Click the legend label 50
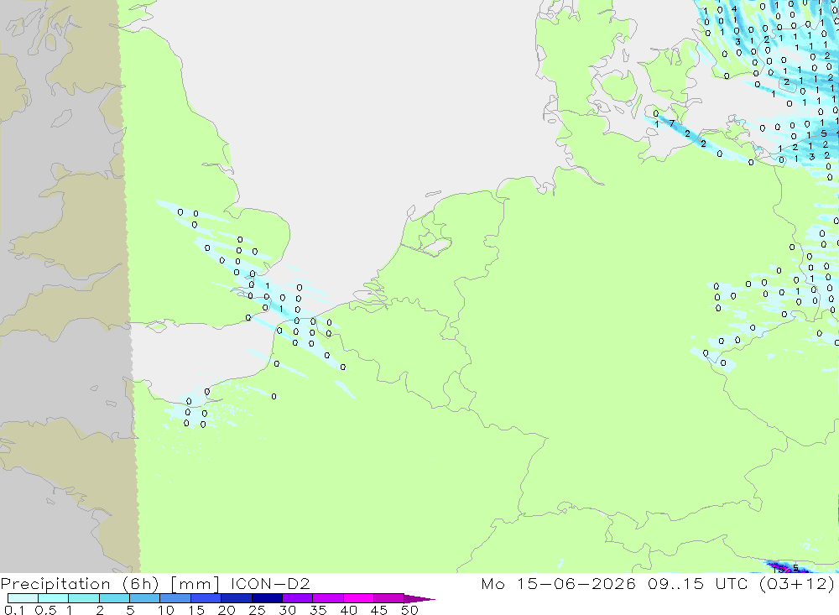The width and height of the screenshot is (839, 615). pos(409,610)
